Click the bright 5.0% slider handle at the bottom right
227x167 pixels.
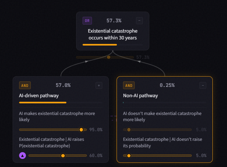pos(129,156)
